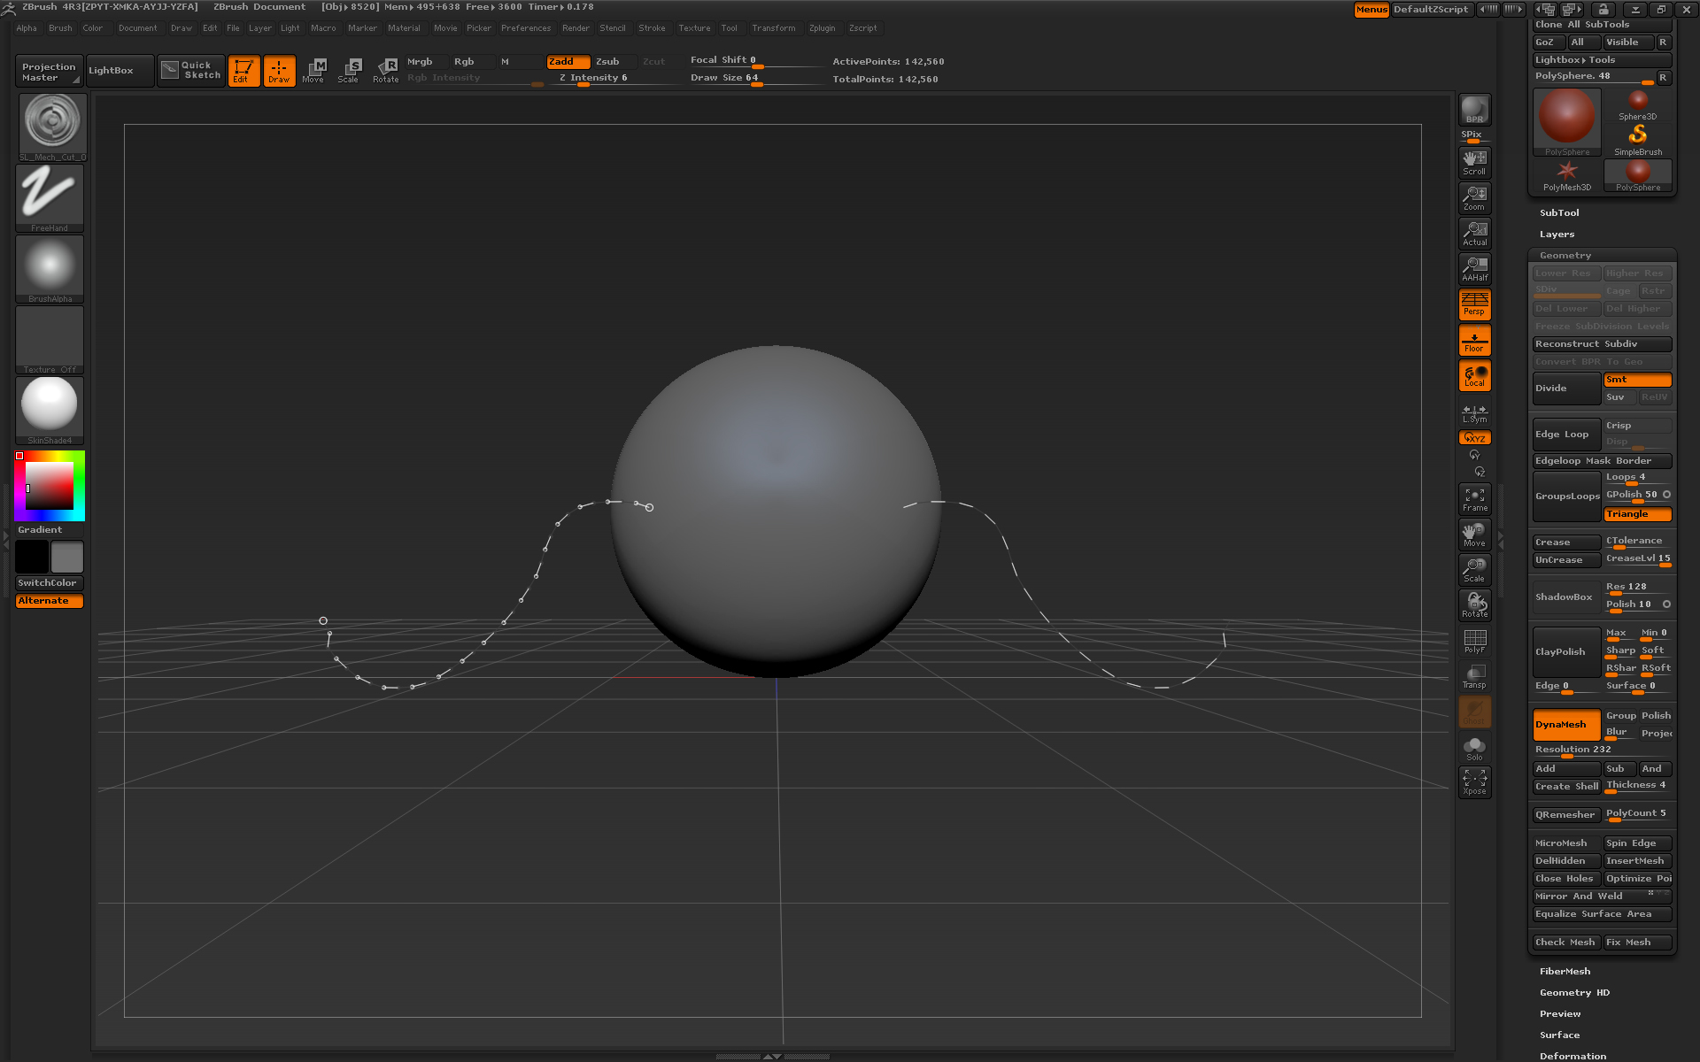
Task: Expand the SubTool palette section
Action: [1558, 213]
